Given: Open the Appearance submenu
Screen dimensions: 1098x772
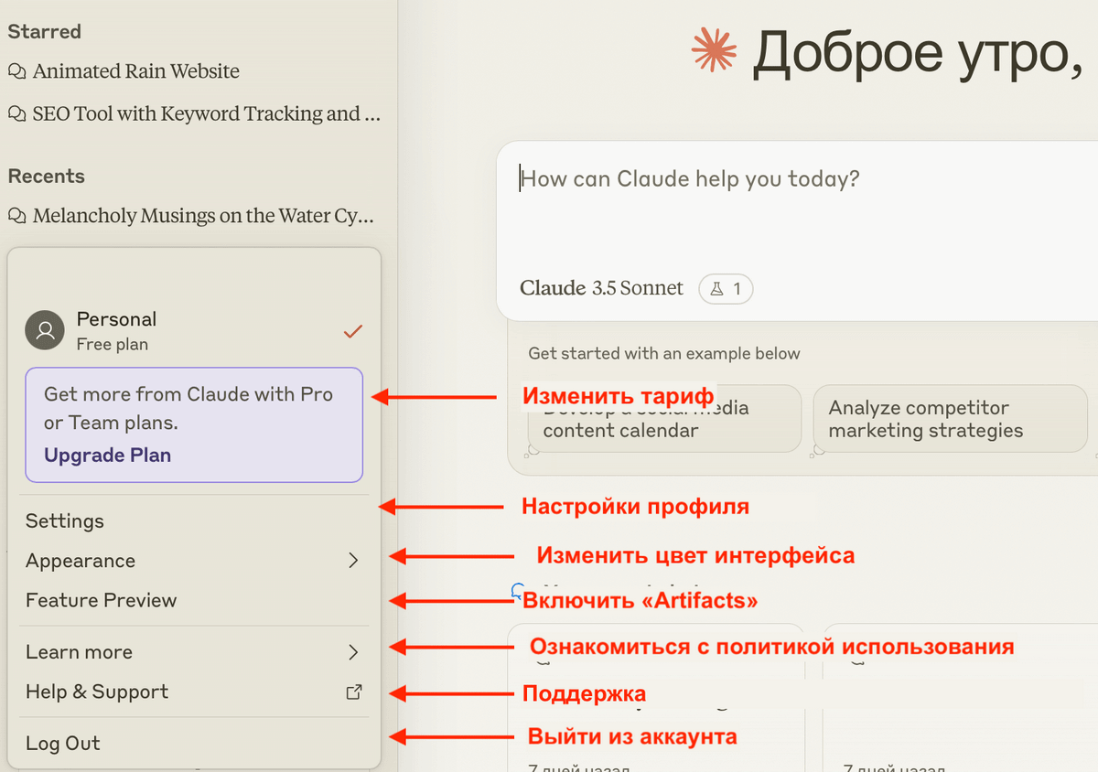Looking at the screenshot, I should pos(194,561).
